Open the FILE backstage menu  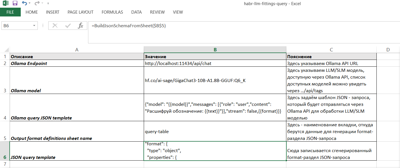tap(11, 12)
